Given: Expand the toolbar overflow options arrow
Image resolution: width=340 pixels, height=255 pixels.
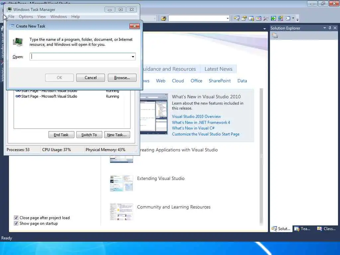Looking at the screenshot, I should pos(297,19).
